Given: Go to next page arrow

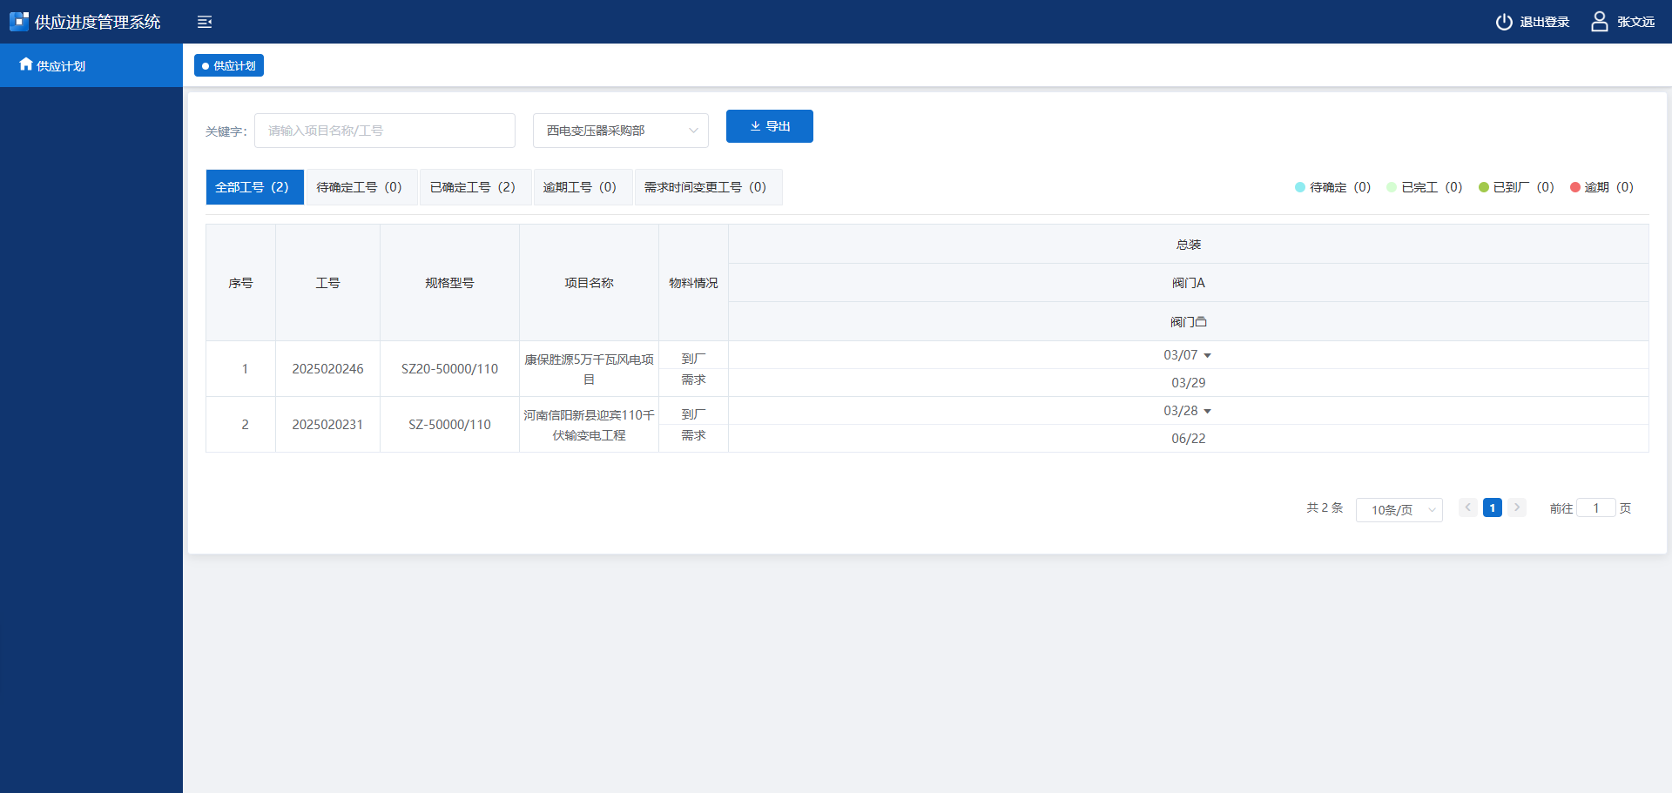Looking at the screenshot, I should point(1517,507).
